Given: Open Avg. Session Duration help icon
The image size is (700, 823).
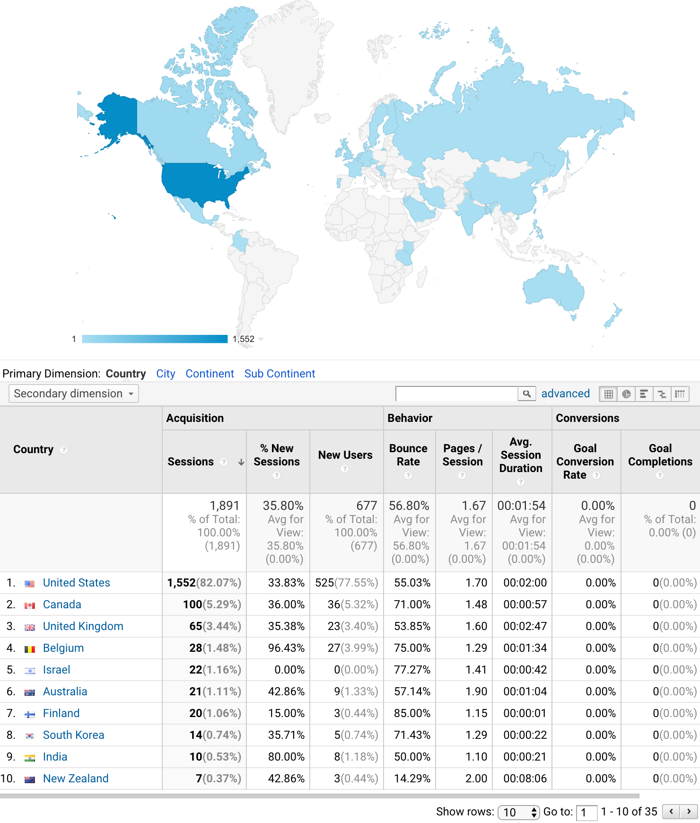Looking at the screenshot, I should tap(521, 482).
